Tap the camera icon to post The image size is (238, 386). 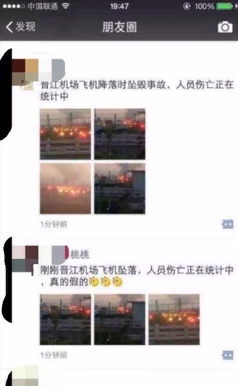tap(225, 27)
